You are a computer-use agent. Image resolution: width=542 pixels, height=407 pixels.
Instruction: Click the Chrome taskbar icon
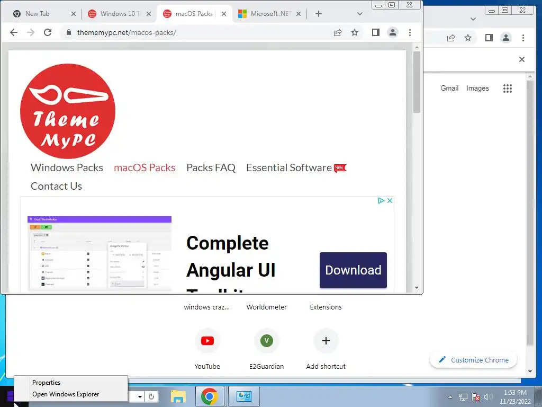(x=210, y=396)
